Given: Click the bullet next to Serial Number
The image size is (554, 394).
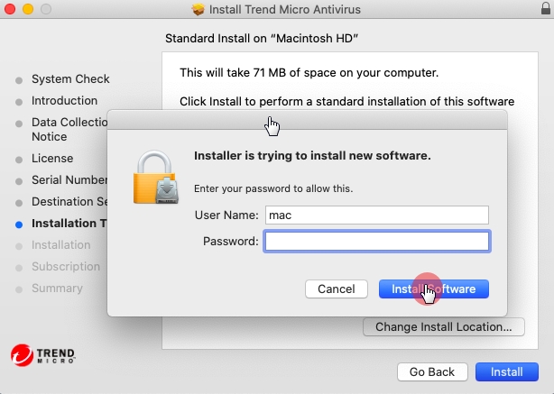Looking at the screenshot, I should coord(19,181).
